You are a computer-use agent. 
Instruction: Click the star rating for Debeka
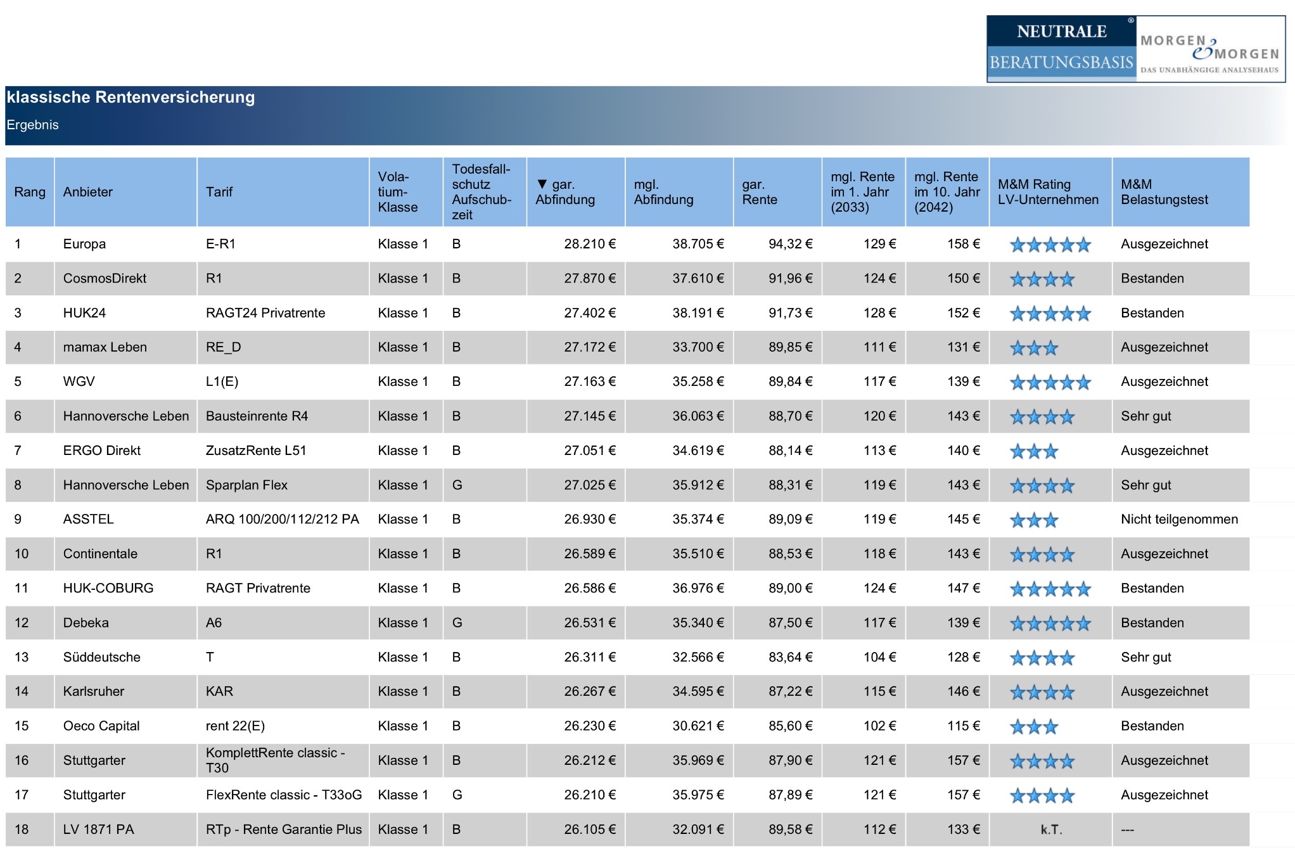(x=1050, y=624)
